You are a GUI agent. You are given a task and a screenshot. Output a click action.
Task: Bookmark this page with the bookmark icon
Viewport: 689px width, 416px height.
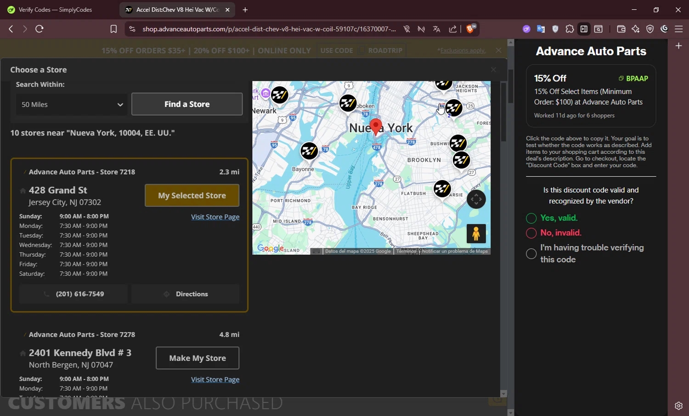(113, 29)
